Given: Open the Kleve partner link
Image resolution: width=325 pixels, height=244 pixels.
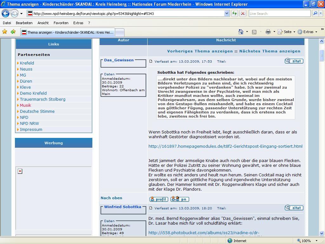Looking at the screenshot, I should click(25, 87).
